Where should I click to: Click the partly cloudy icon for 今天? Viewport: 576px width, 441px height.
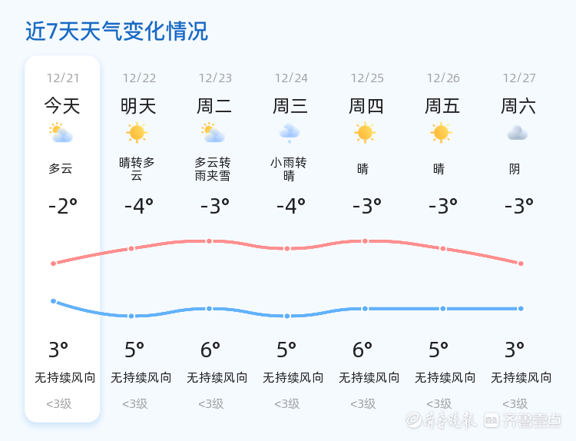click(61, 133)
